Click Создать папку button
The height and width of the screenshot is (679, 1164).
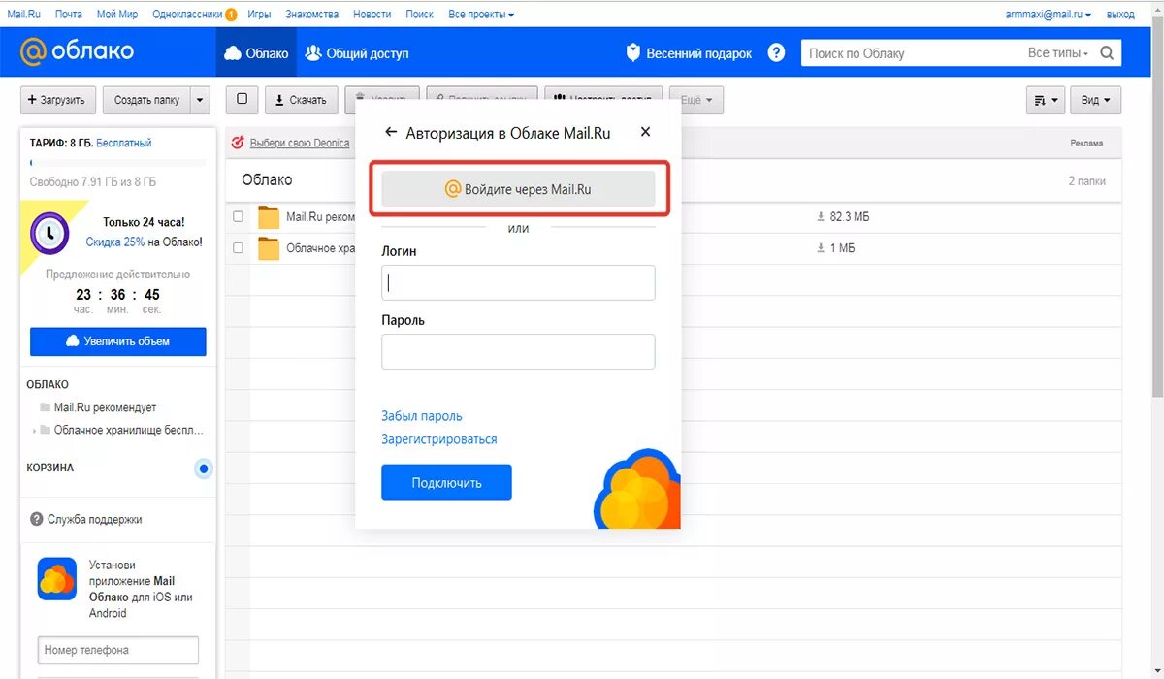[x=146, y=100]
